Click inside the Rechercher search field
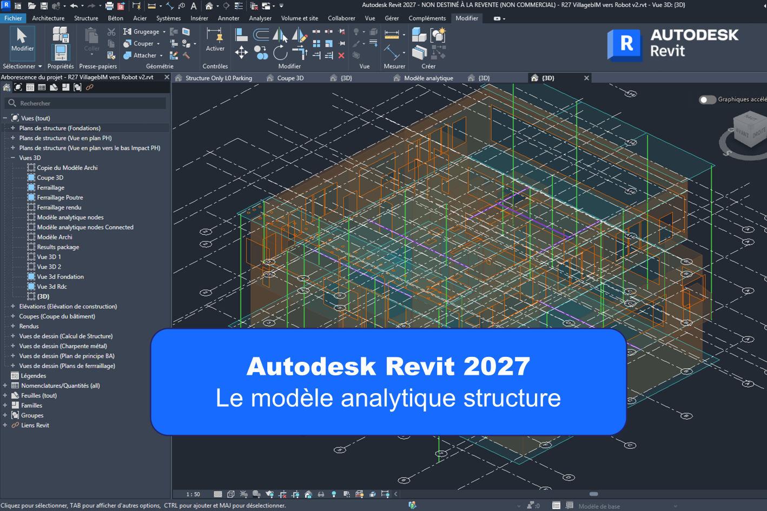Screen dimensions: 767x511 (x=87, y=103)
